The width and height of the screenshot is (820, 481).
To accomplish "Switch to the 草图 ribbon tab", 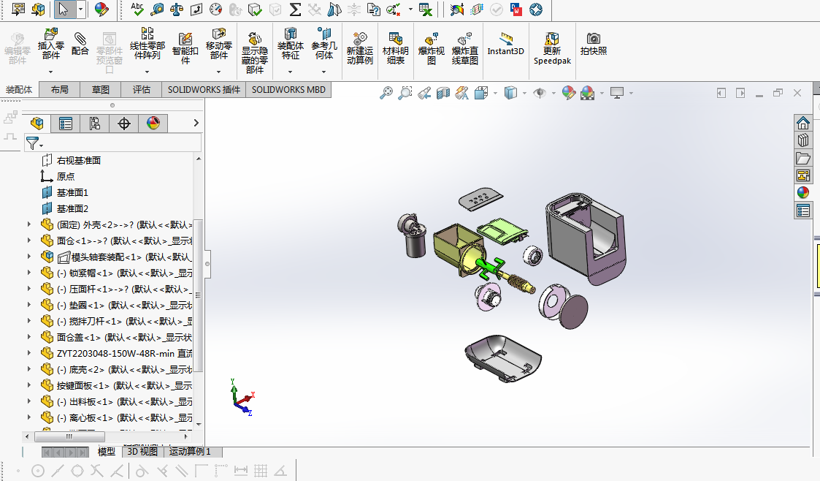I will point(101,89).
